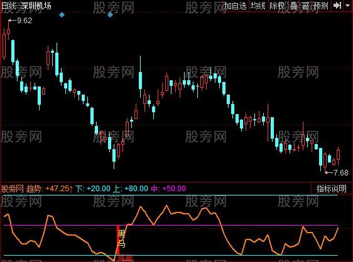Image resolution: width=353 pixels, height=262 pixels.
Task: Click the first blue diamond marker
Action: pos(62,15)
